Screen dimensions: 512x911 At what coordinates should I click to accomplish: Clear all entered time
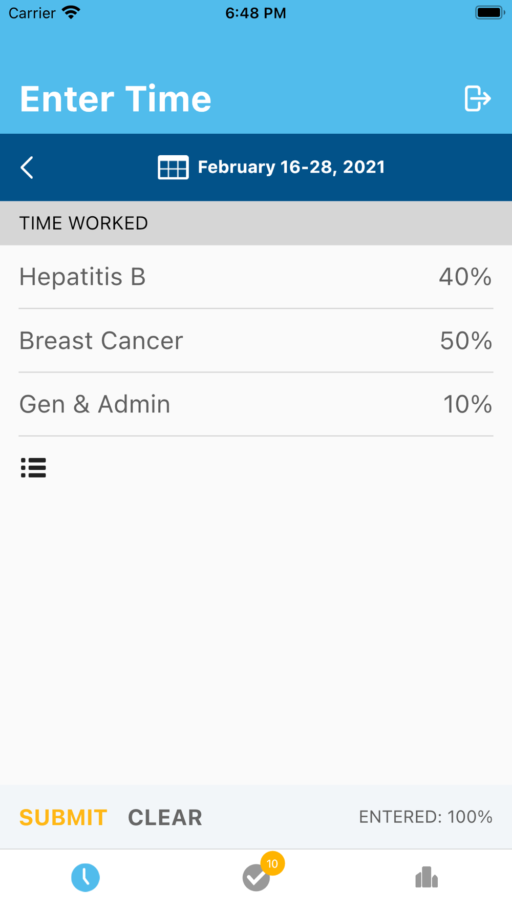pyautogui.click(x=165, y=817)
